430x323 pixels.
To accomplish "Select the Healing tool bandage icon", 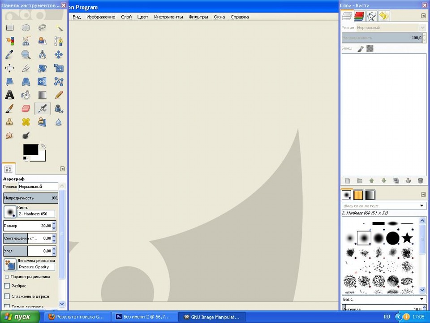I will click(26, 122).
